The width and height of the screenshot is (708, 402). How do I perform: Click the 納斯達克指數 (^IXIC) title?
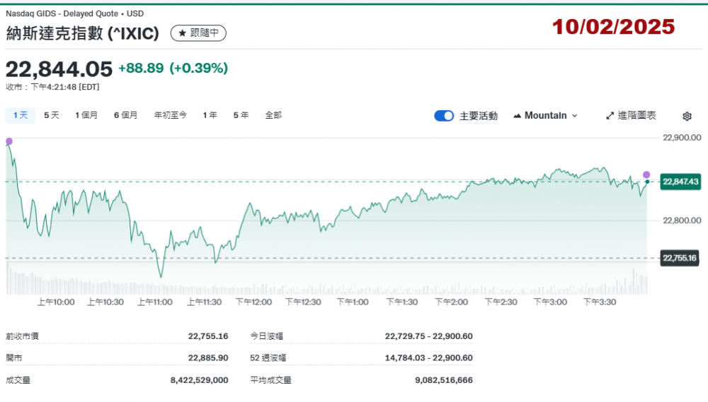pos(82,33)
